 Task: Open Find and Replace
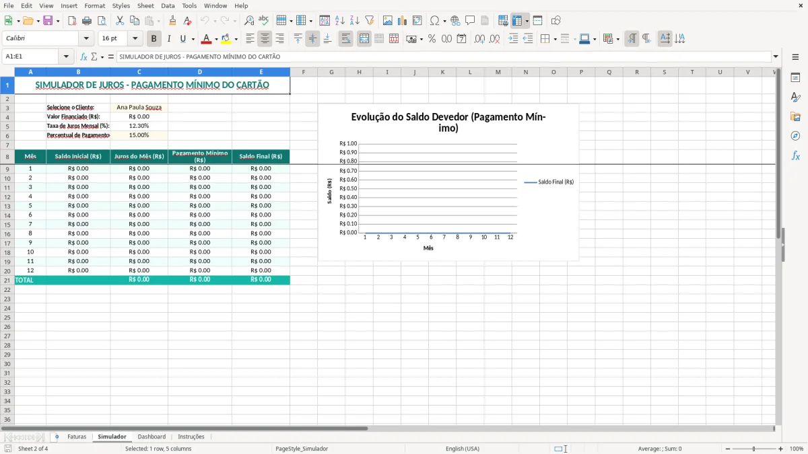tap(249, 21)
